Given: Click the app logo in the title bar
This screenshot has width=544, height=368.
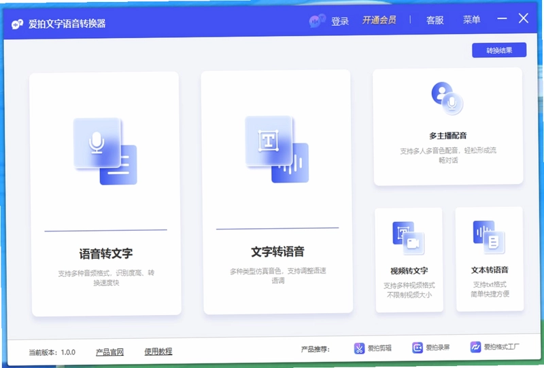Looking at the screenshot, I should [x=17, y=24].
